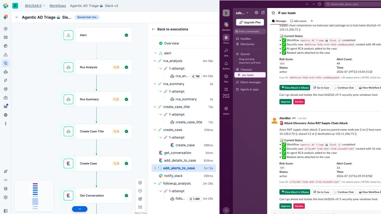Add a new tab with plus in Slack
The width and height of the screenshot is (381, 214).
pyautogui.click(x=312, y=21)
